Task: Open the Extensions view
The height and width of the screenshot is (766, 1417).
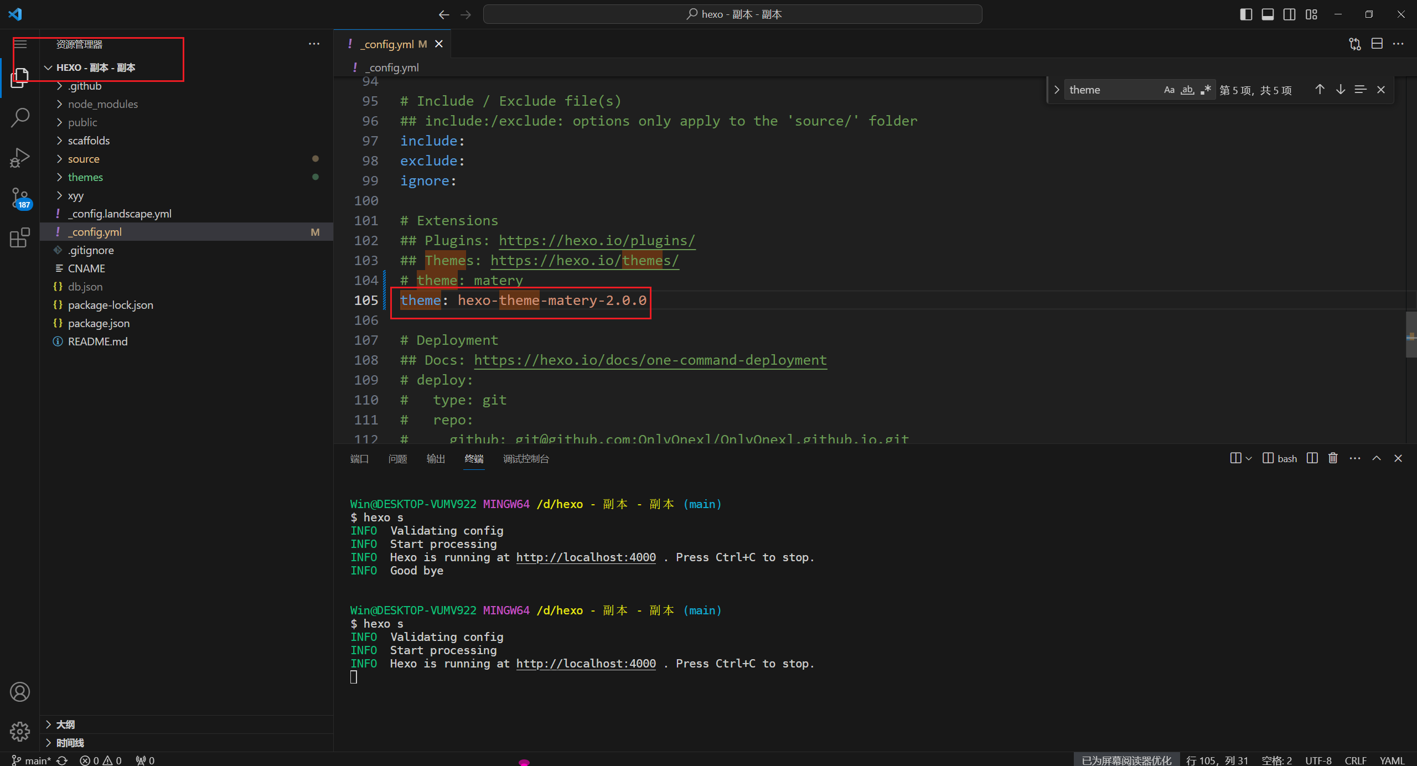Action: pos(20,238)
